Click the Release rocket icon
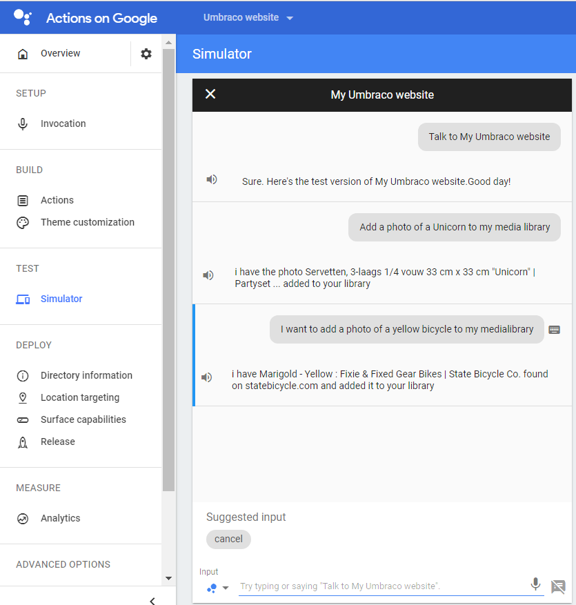Image resolution: width=576 pixels, height=605 pixels. [x=23, y=442]
